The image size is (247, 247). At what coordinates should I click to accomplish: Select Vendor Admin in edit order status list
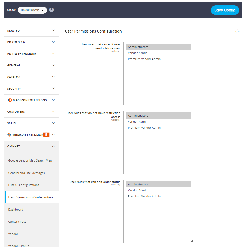158,190
